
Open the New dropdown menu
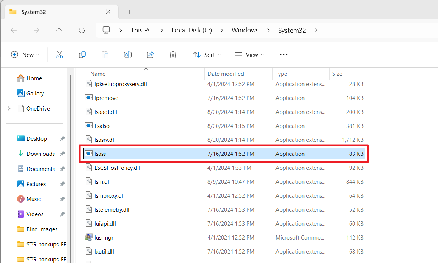(x=25, y=55)
